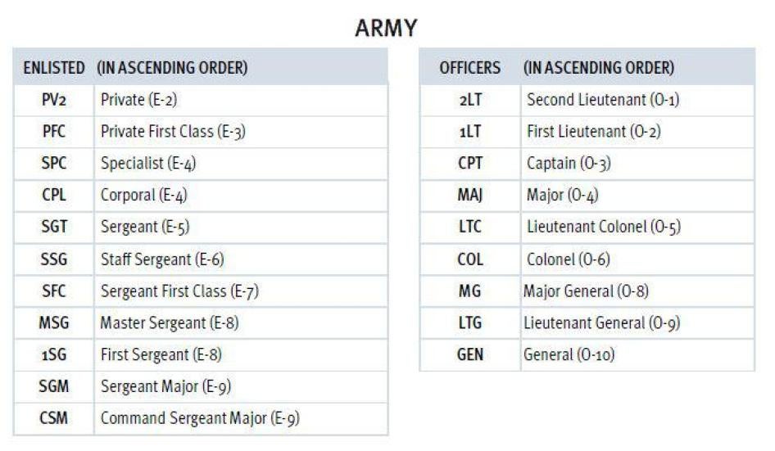Select the First Sergeant (E-8) entry

click(x=161, y=354)
